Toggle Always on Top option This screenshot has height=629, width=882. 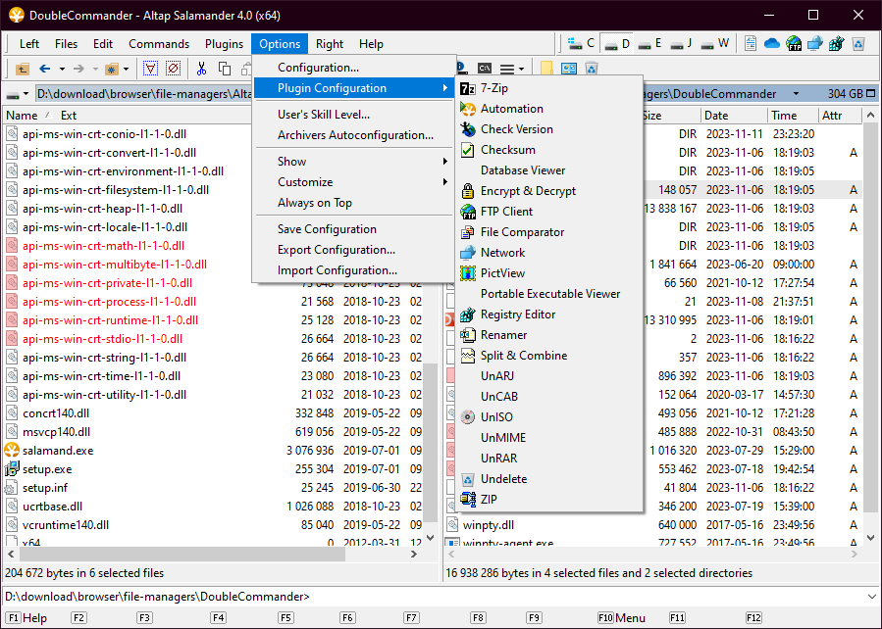pyautogui.click(x=314, y=203)
